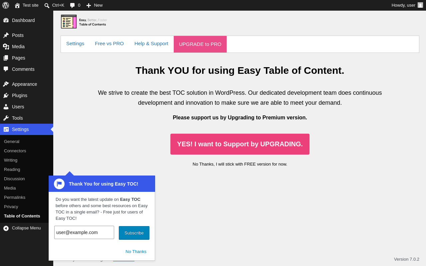Open the WordPress logo menu
The width and height of the screenshot is (426, 266).
6,5
